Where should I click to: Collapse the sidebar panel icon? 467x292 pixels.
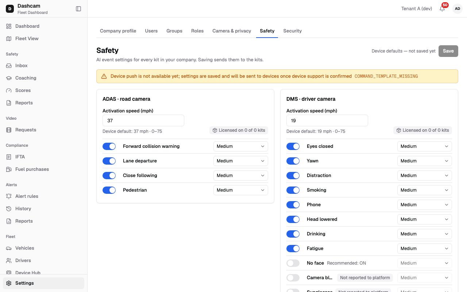point(78,9)
